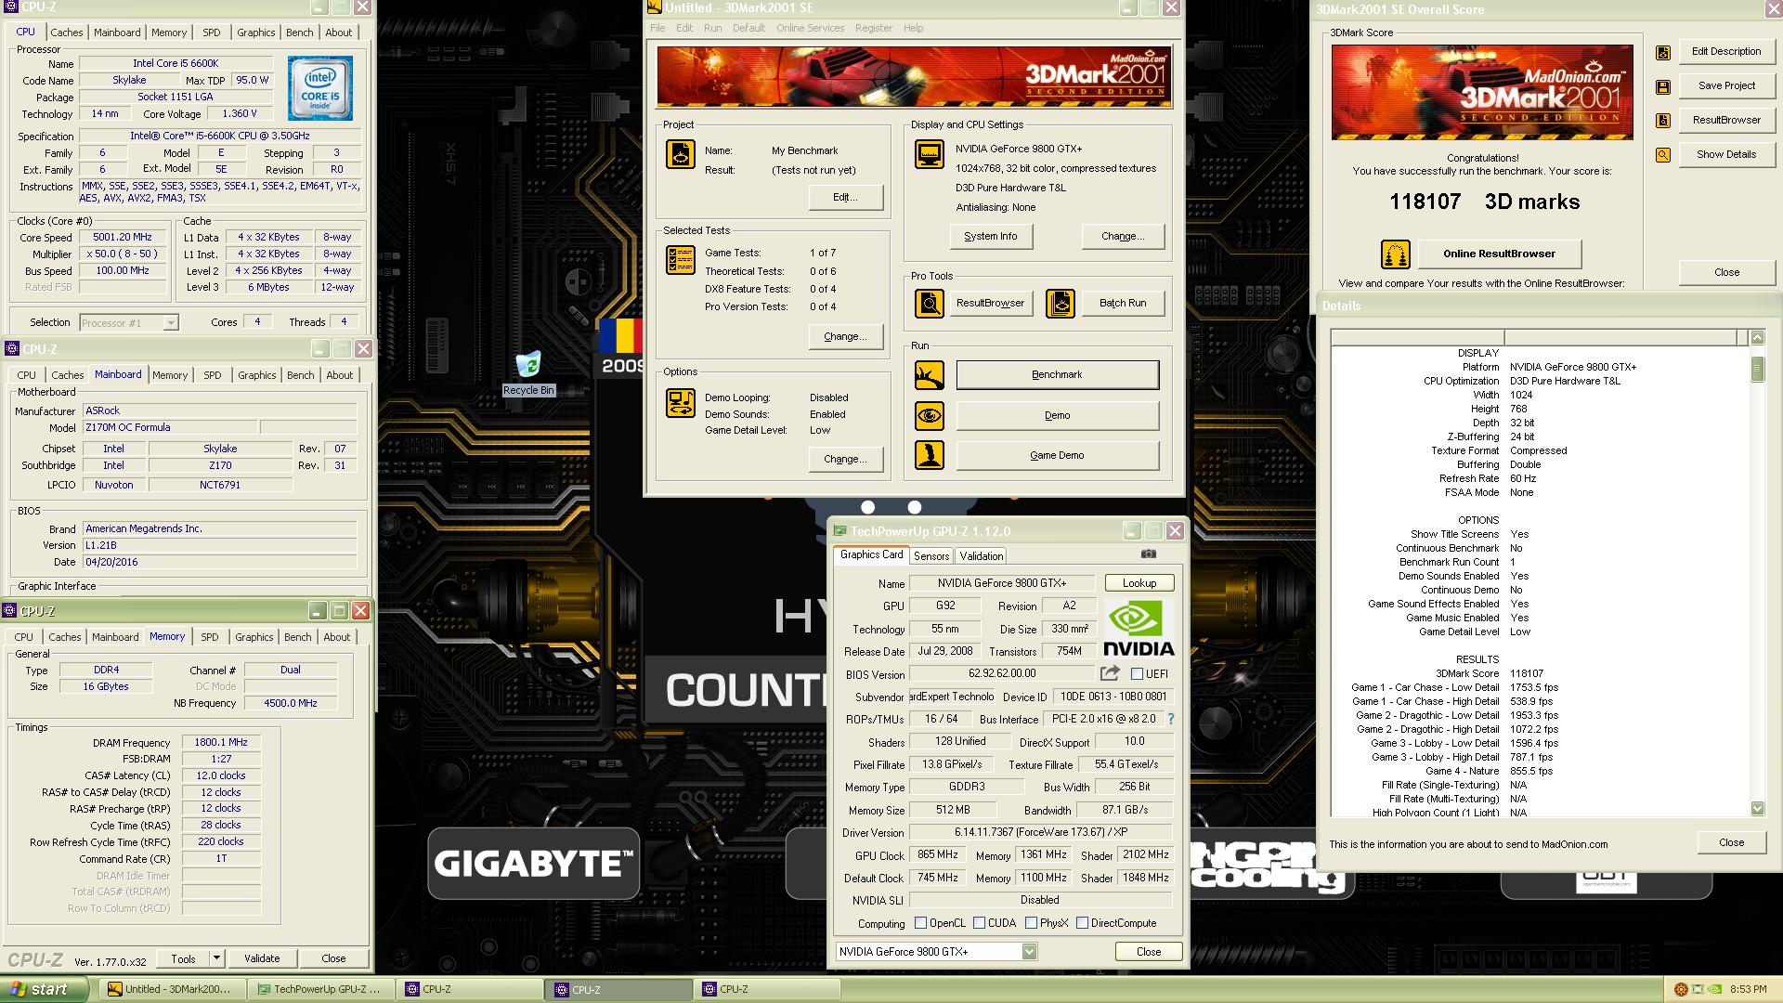Click Change button under Selected Tests
The image size is (1783, 1003).
coord(845,337)
